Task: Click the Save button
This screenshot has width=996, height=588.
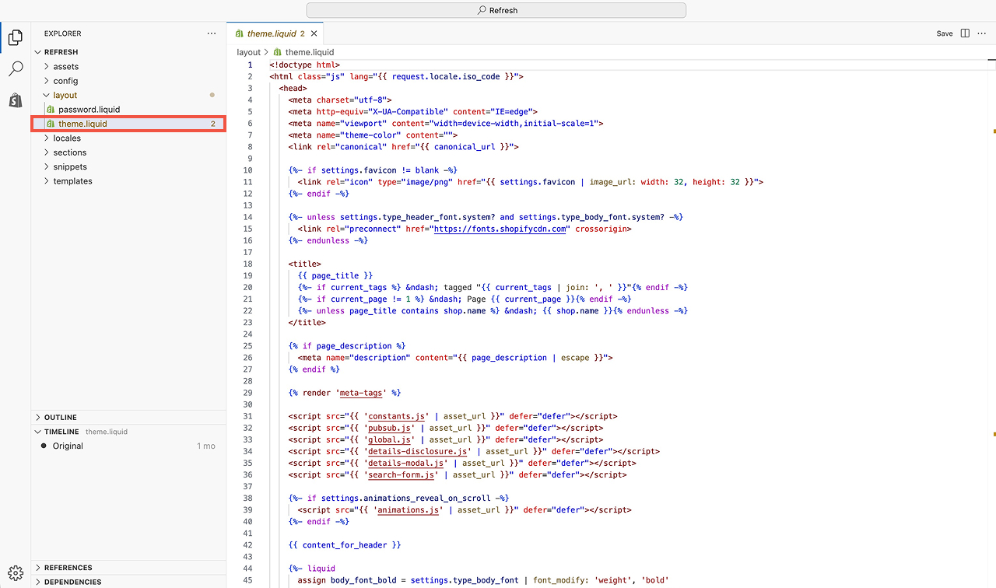Action: click(945, 33)
